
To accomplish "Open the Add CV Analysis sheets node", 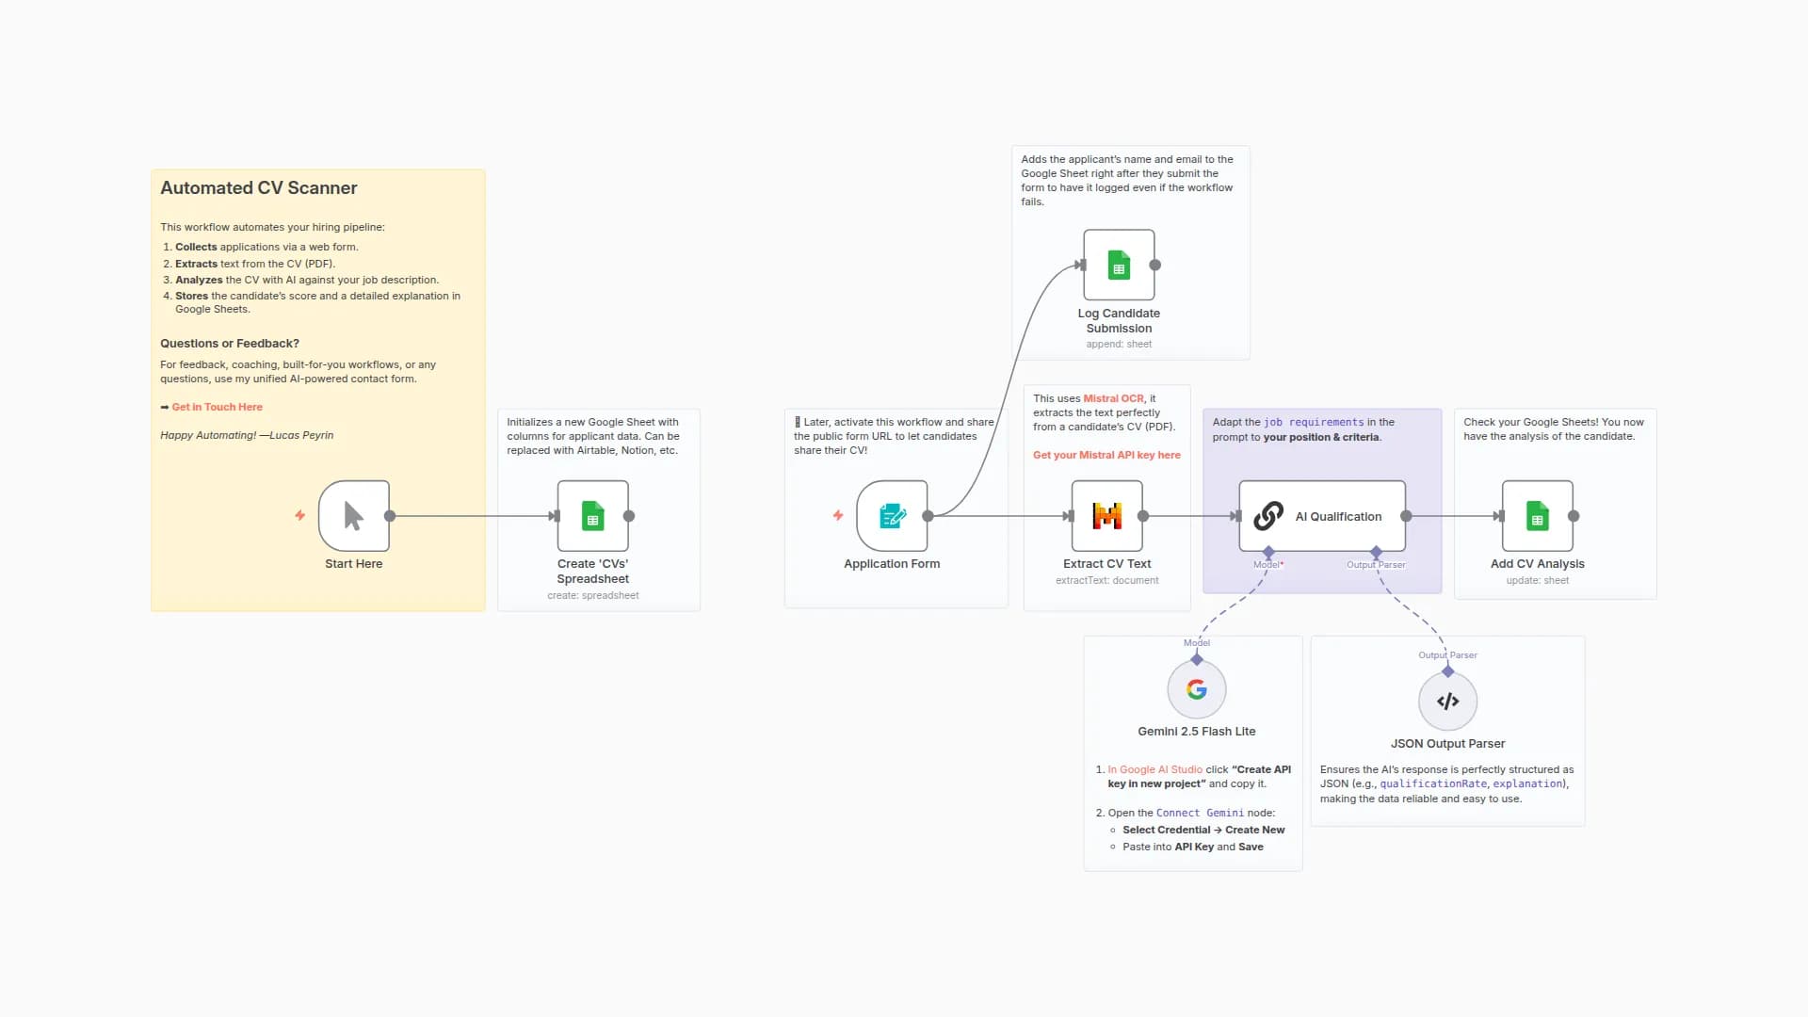I will click(1537, 516).
